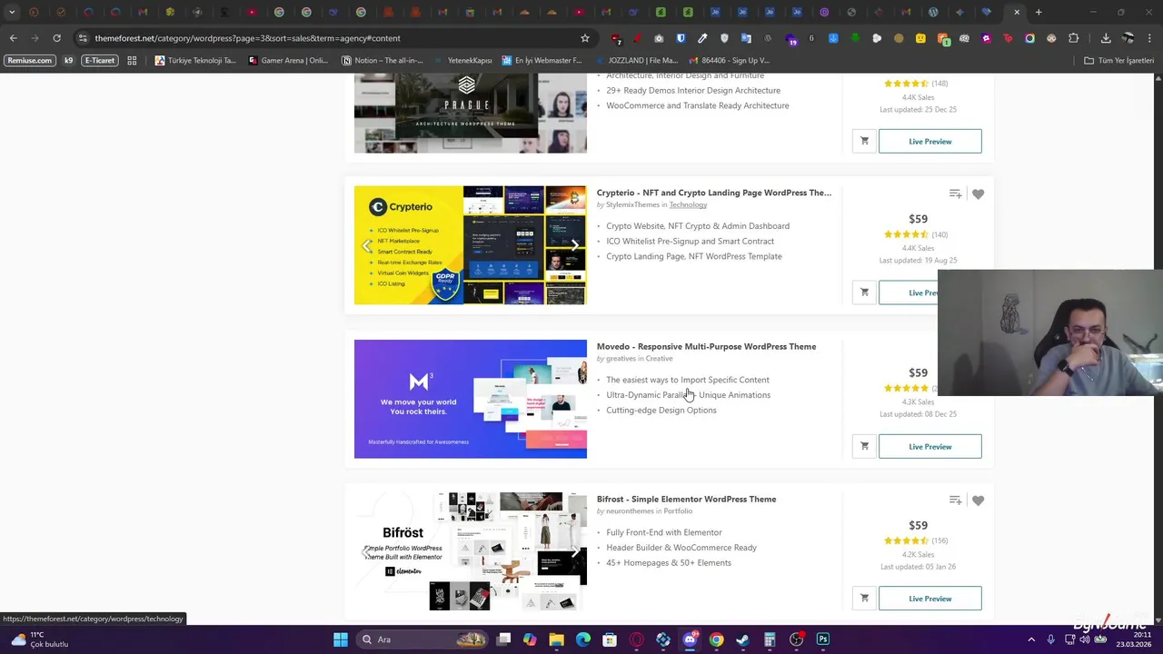Click the browser back arrow
This screenshot has height=654, width=1163.
click(x=13, y=38)
